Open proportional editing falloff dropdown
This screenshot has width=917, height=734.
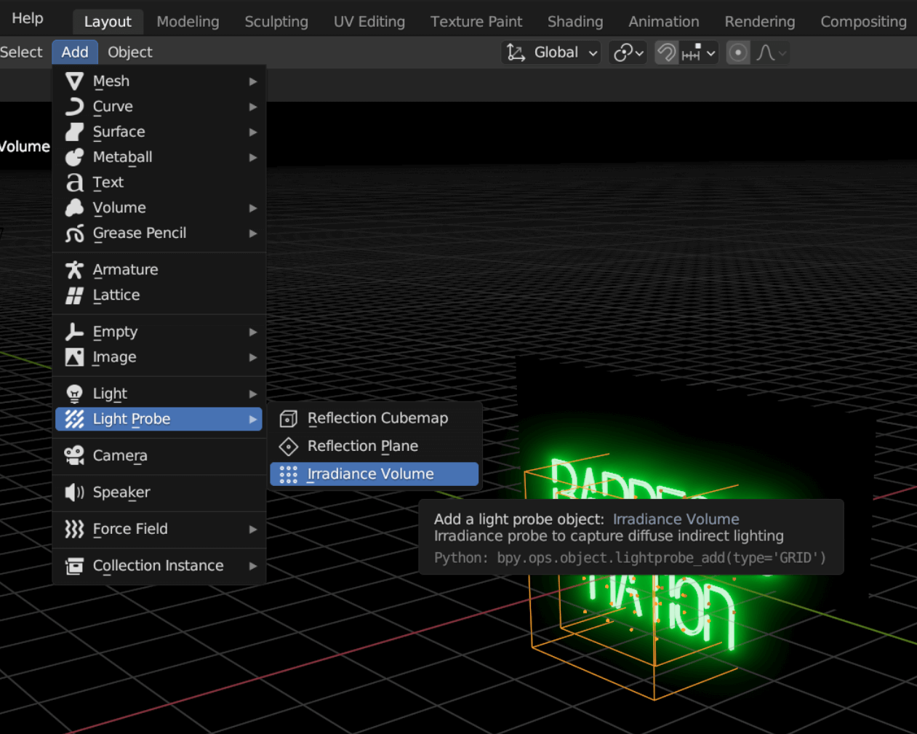(772, 52)
